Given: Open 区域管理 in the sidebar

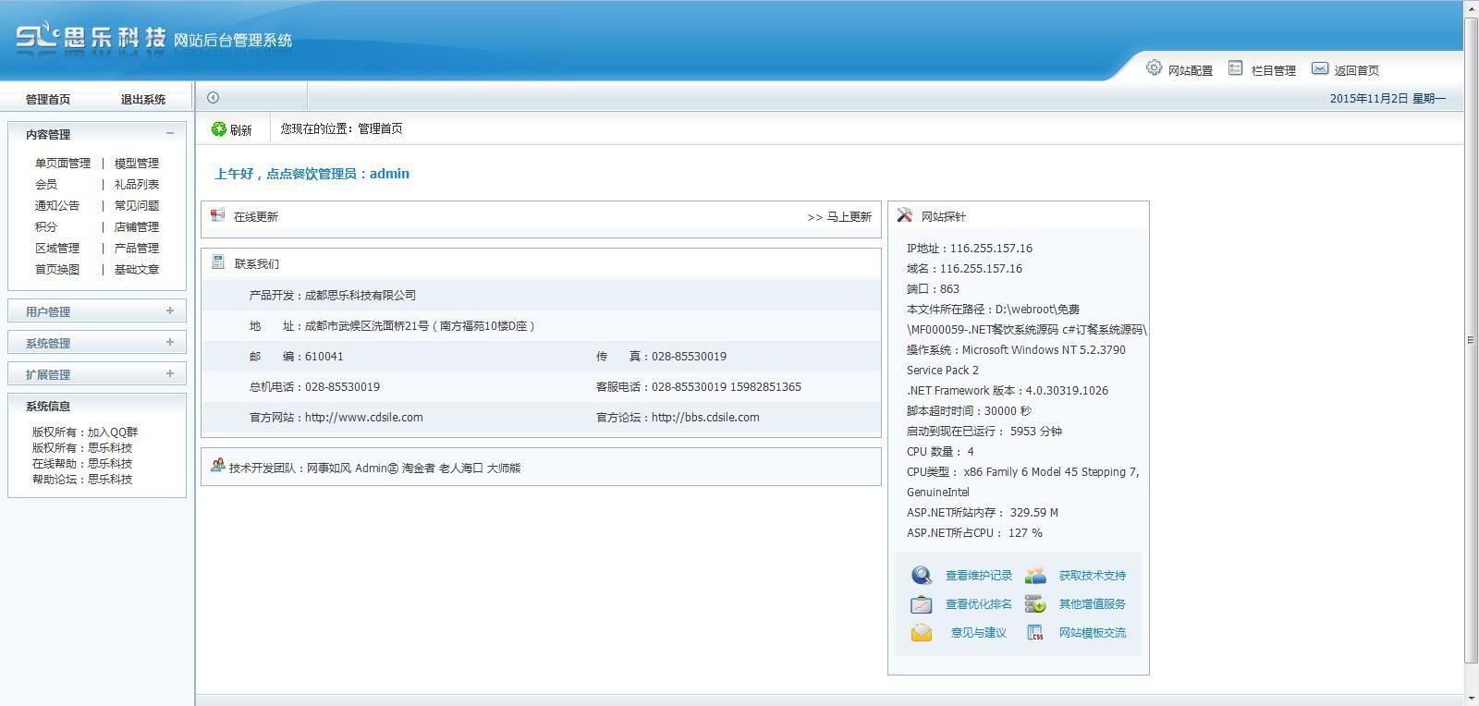Looking at the screenshot, I should tap(57, 248).
